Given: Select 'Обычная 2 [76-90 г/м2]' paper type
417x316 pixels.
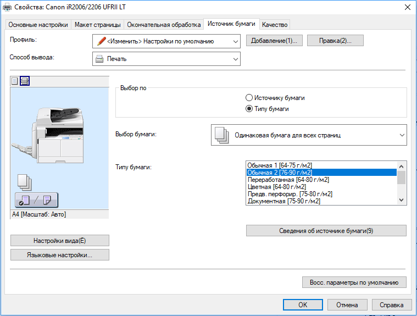Looking at the screenshot, I should point(321,173).
